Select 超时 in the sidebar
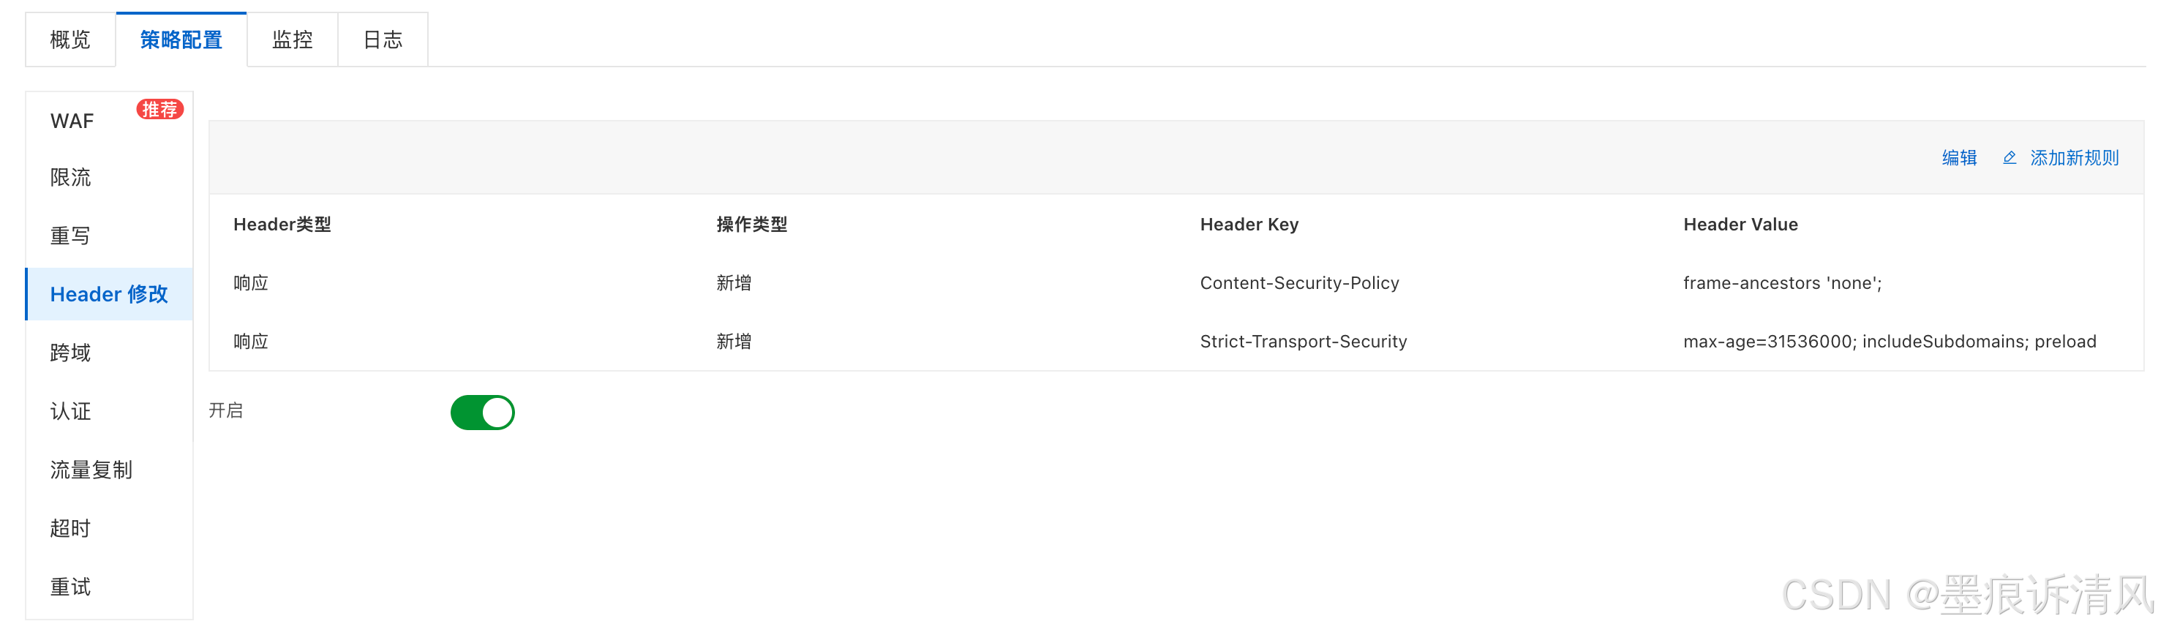Viewport: 2158px width, 632px height. click(109, 529)
